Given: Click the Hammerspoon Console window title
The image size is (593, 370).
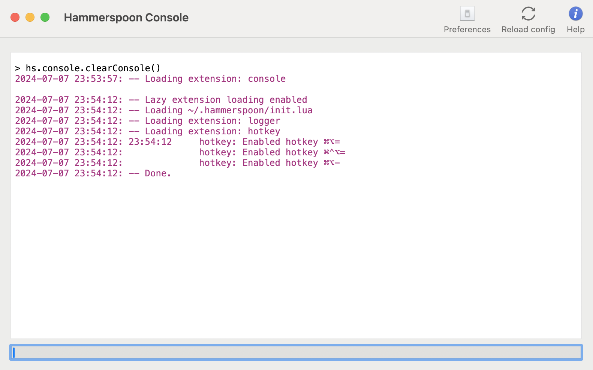Looking at the screenshot, I should coord(126,17).
